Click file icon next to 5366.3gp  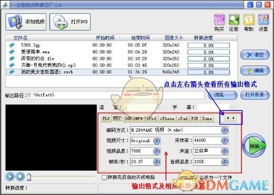pos(12,45)
